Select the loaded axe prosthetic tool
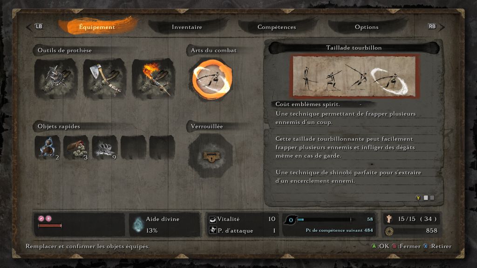Screen dimensions: 477x268 [105, 79]
